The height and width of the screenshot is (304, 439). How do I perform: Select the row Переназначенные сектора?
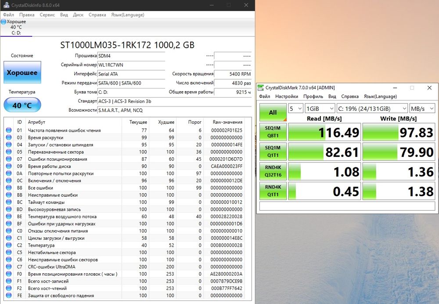tap(124, 152)
